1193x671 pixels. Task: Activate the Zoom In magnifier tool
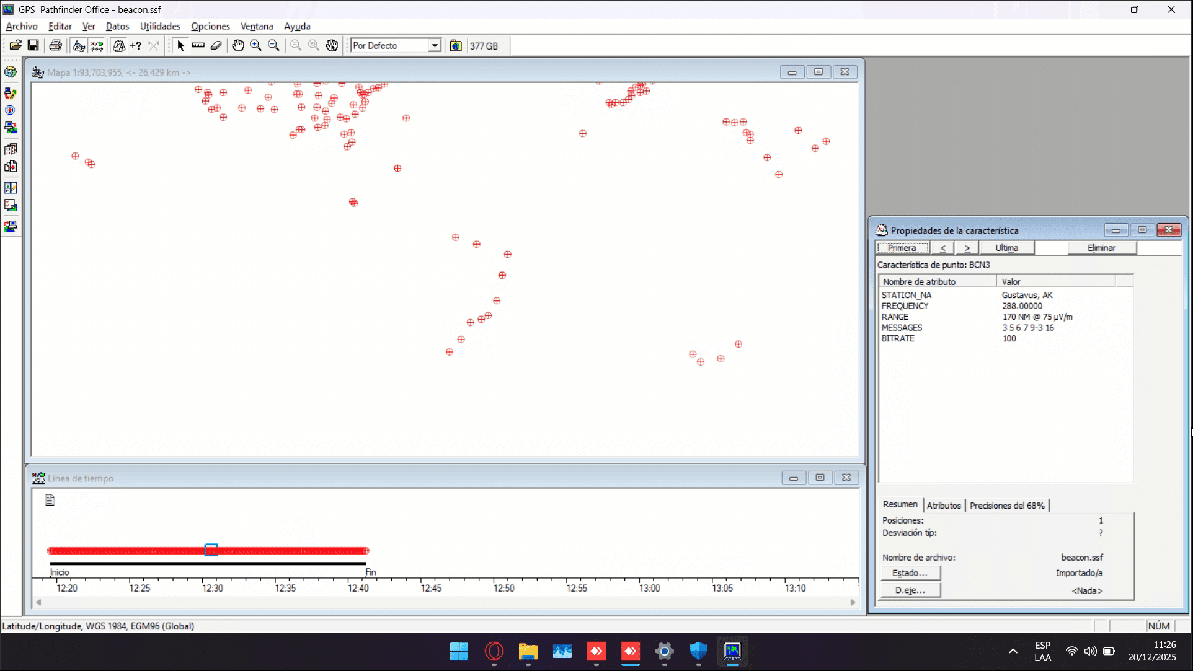[x=256, y=45]
